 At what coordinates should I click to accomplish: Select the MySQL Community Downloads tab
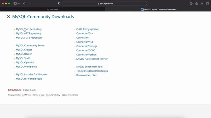point(158,10)
